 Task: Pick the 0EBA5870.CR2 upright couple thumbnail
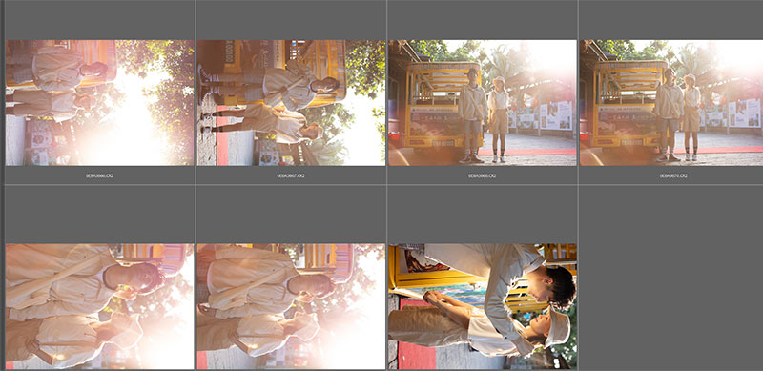(x=671, y=103)
